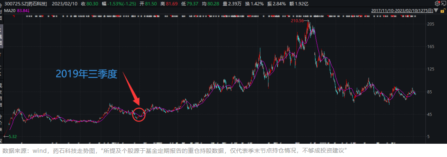The height and width of the screenshot is (157, 447).
Task: Expand the date range dropdown triangle
Action: pyautogui.click(x=436, y=10)
